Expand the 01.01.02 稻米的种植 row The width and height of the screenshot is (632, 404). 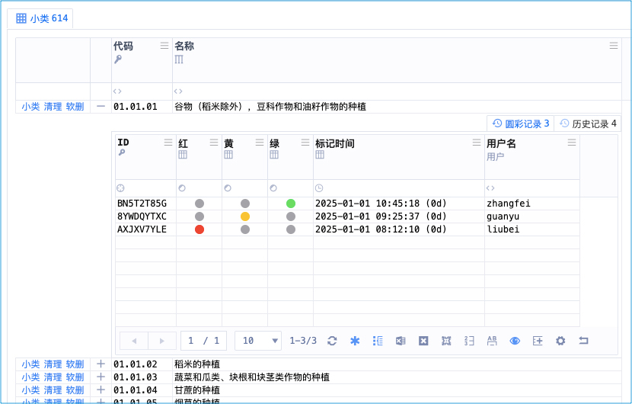[101, 364]
